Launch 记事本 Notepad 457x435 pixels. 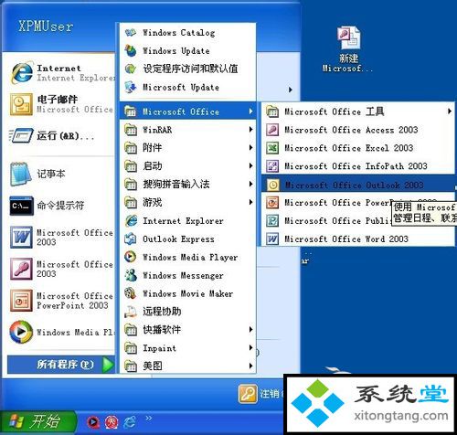(61, 174)
